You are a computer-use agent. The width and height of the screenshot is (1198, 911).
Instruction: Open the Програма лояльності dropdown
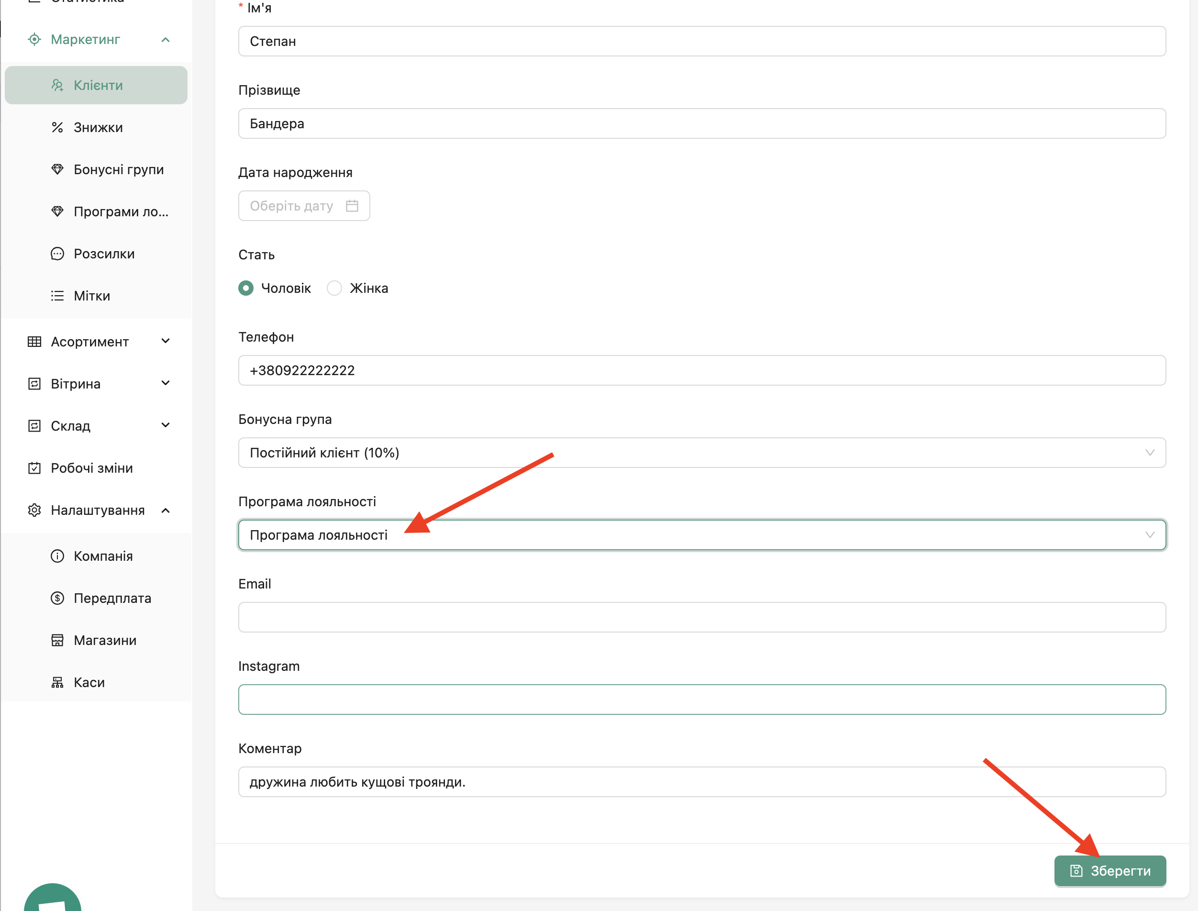[x=701, y=535]
